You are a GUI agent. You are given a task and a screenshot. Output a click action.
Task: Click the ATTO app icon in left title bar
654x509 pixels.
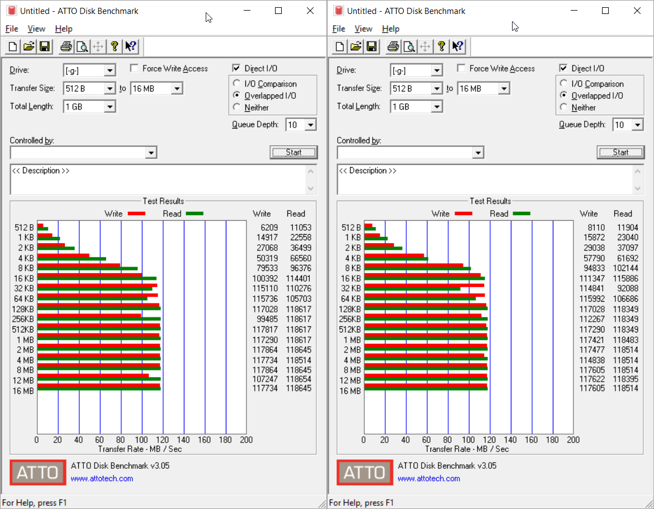pos(12,11)
